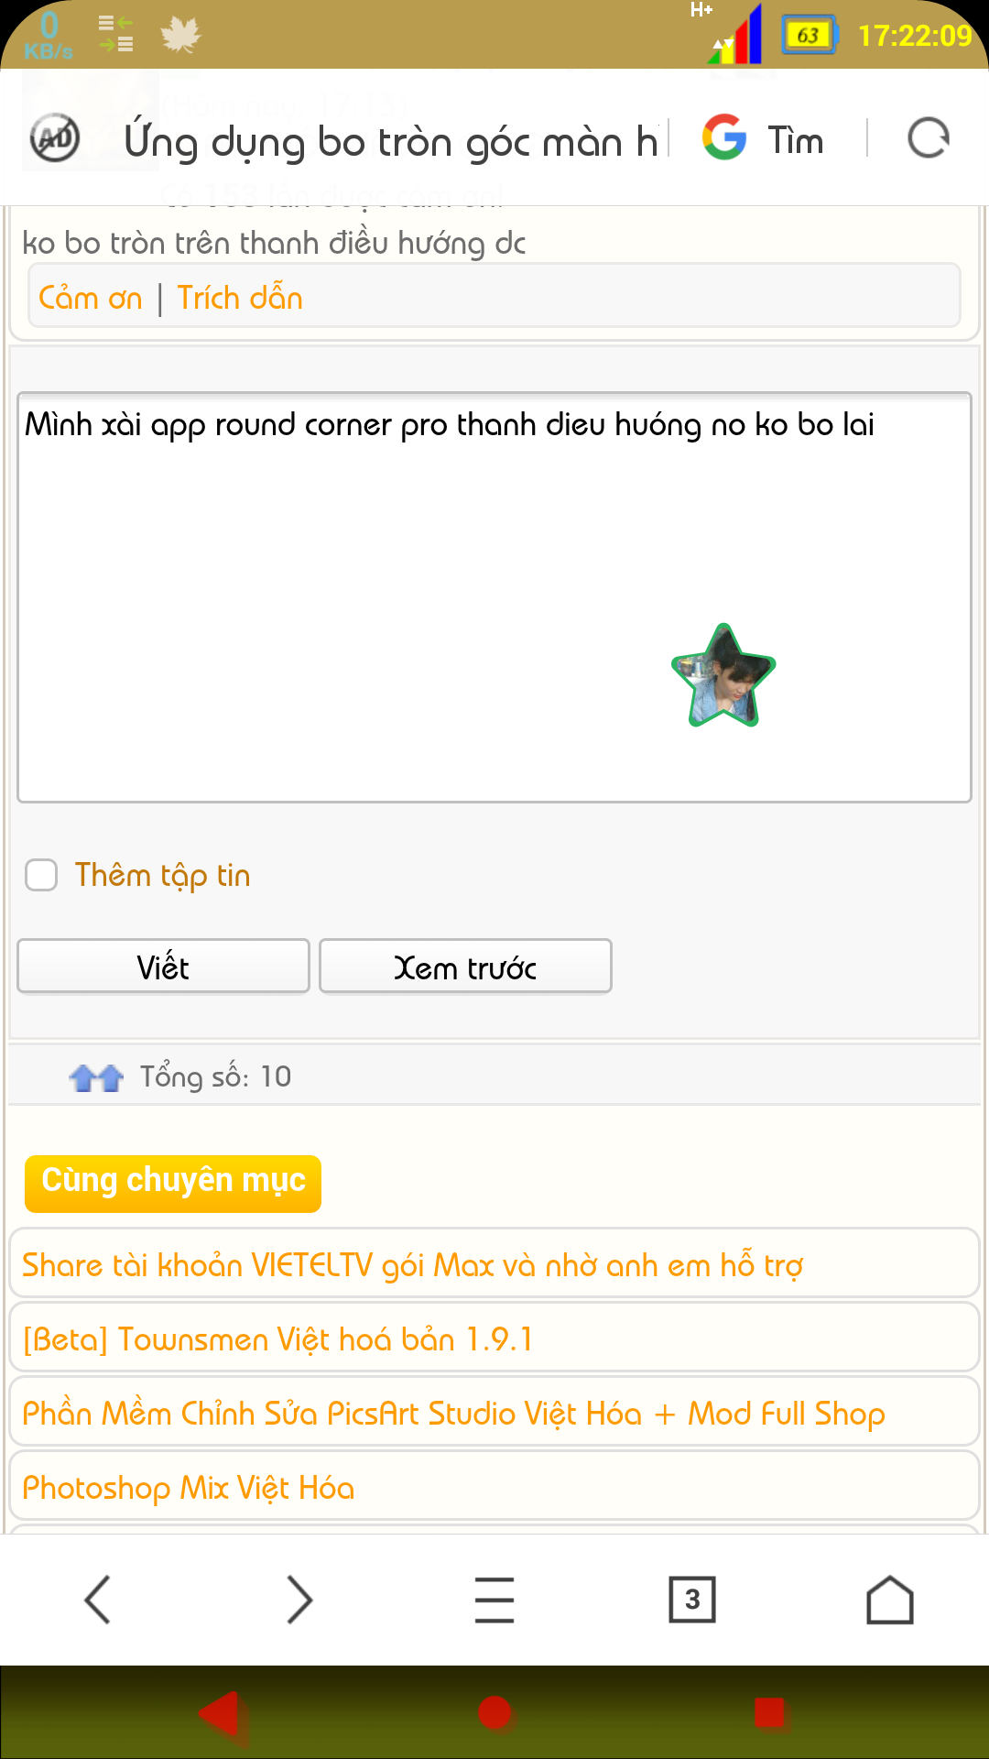
Task: Focus the reply message text area
Action: (x=494, y=597)
